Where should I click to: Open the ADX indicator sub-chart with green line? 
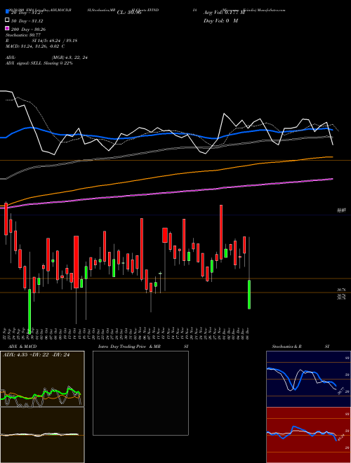[42, 379]
